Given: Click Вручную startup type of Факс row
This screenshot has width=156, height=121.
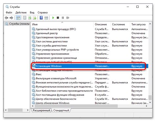Looking at the screenshot, I should (x=137, y=74).
